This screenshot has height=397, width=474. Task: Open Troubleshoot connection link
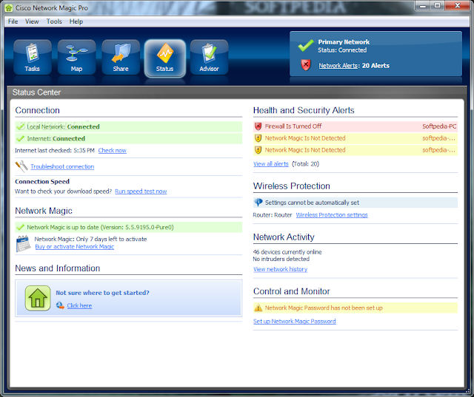pos(62,166)
